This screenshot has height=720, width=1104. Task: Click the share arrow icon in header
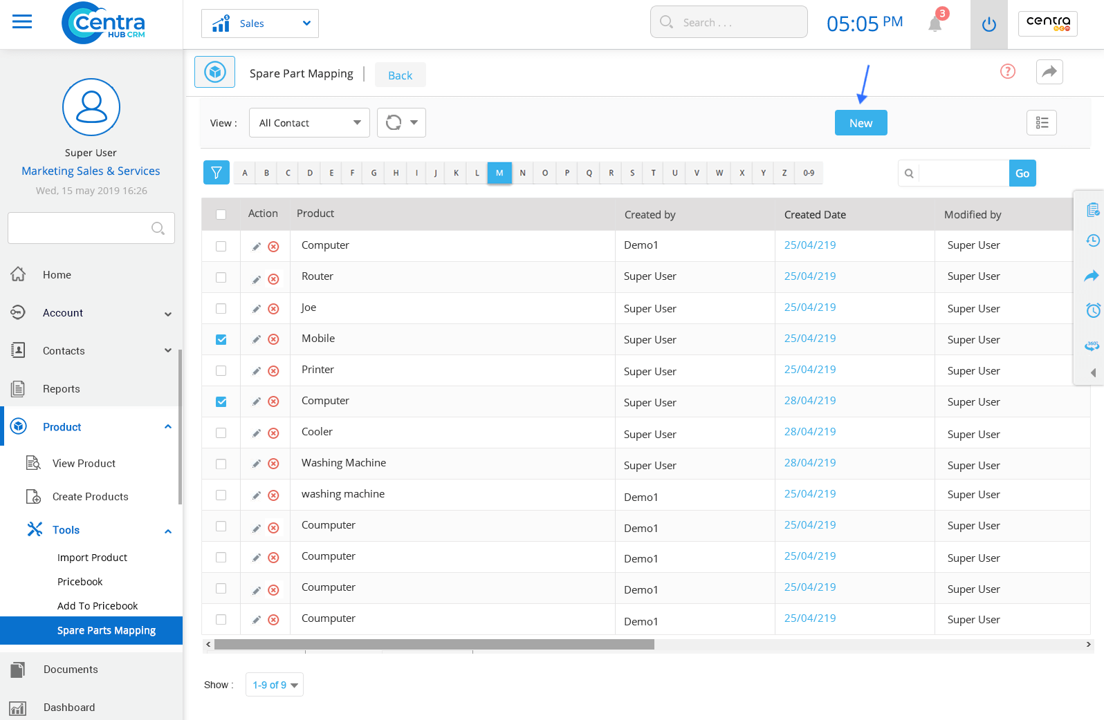(x=1049, y=72)
